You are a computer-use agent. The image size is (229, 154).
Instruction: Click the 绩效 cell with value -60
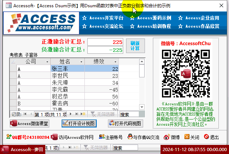click(102, 103)
